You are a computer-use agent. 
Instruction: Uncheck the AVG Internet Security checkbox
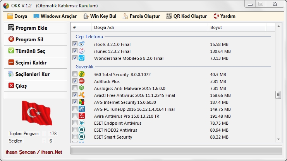tap(75, 102)
